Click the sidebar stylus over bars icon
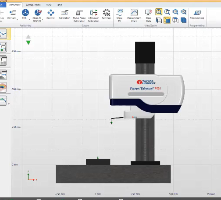This screenshot has width=221, height=200. click(x=4, y=61)
